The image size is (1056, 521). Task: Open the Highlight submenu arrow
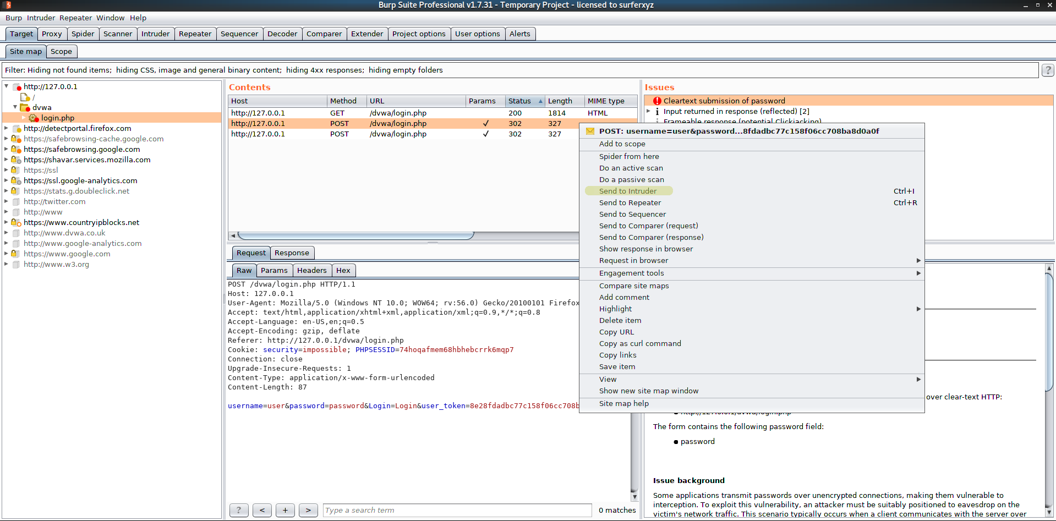[918, 309]
